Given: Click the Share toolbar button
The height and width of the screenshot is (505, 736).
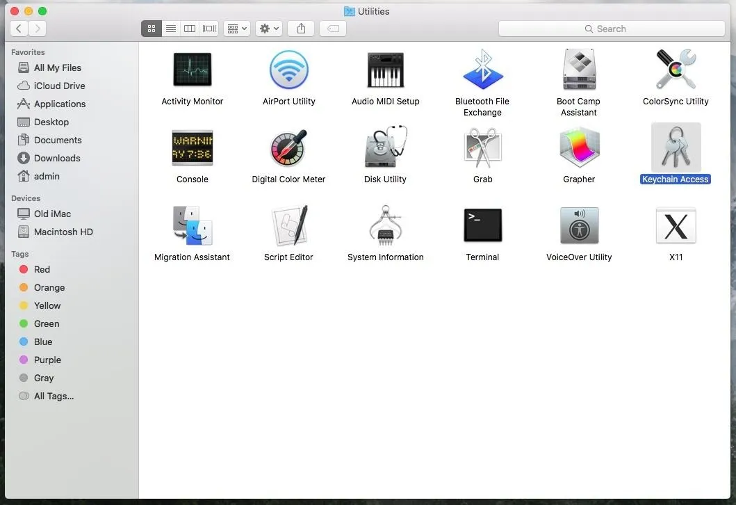Looking at the screenshot, I should point(302,29).
